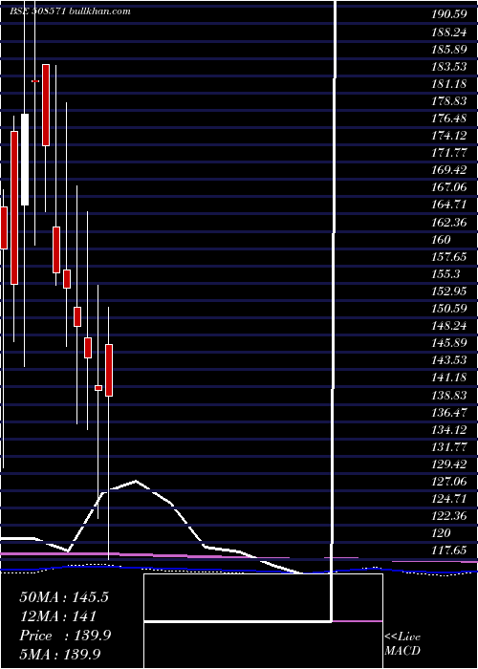The height and width of the screenshot is (669, 478).
Task: Click the 188.24 price axis label
Action: 448,32
